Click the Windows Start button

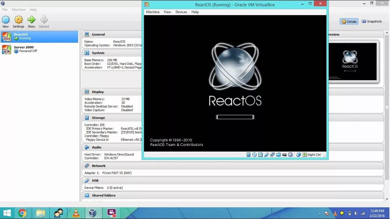pos(7,213)
